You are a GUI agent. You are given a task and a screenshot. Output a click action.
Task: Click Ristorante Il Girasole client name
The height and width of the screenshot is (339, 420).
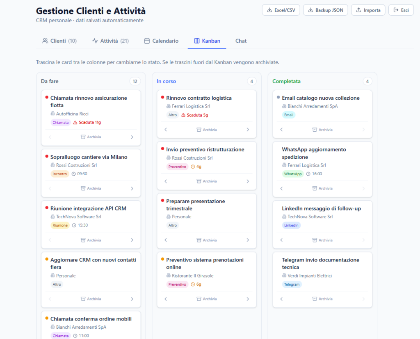(193, 276)
